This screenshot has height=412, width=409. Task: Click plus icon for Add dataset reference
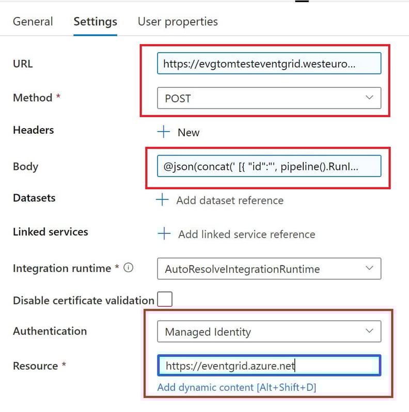(x=162, y=200)
